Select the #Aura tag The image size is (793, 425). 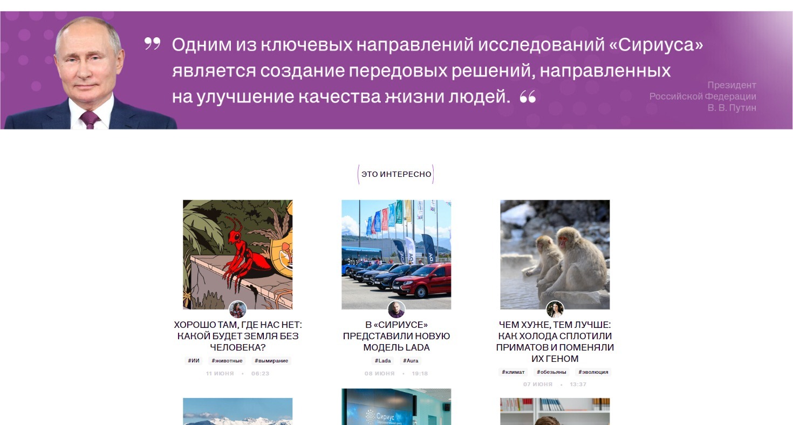click(411, 361)
